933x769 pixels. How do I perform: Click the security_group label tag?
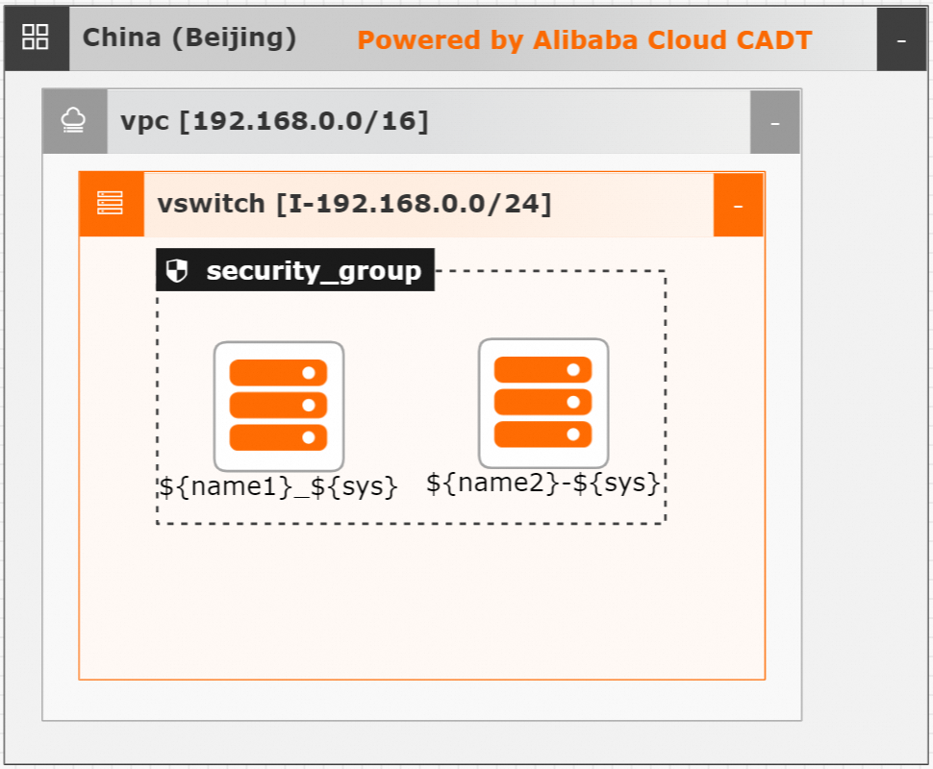(x=295, y=270)
